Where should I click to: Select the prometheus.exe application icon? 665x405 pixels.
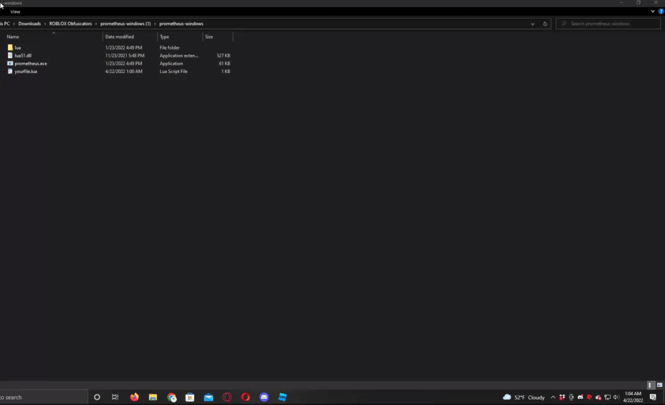[x=10, y=64]
